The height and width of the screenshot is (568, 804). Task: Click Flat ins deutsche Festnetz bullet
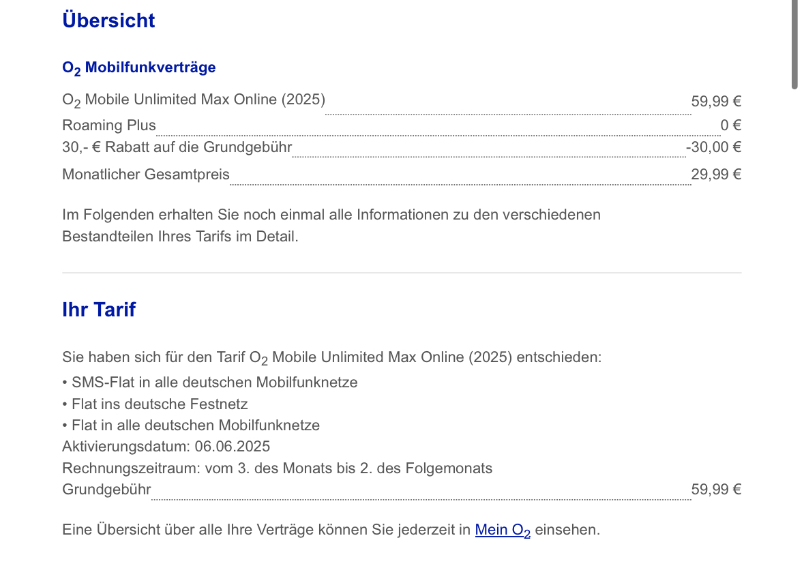point(155,404)
